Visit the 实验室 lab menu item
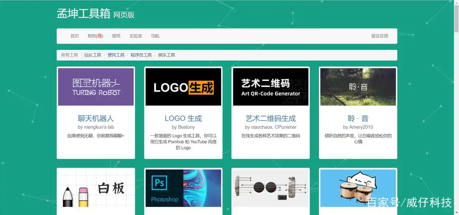This screenshot has height=215, width=459. click(x=135, y=36)
